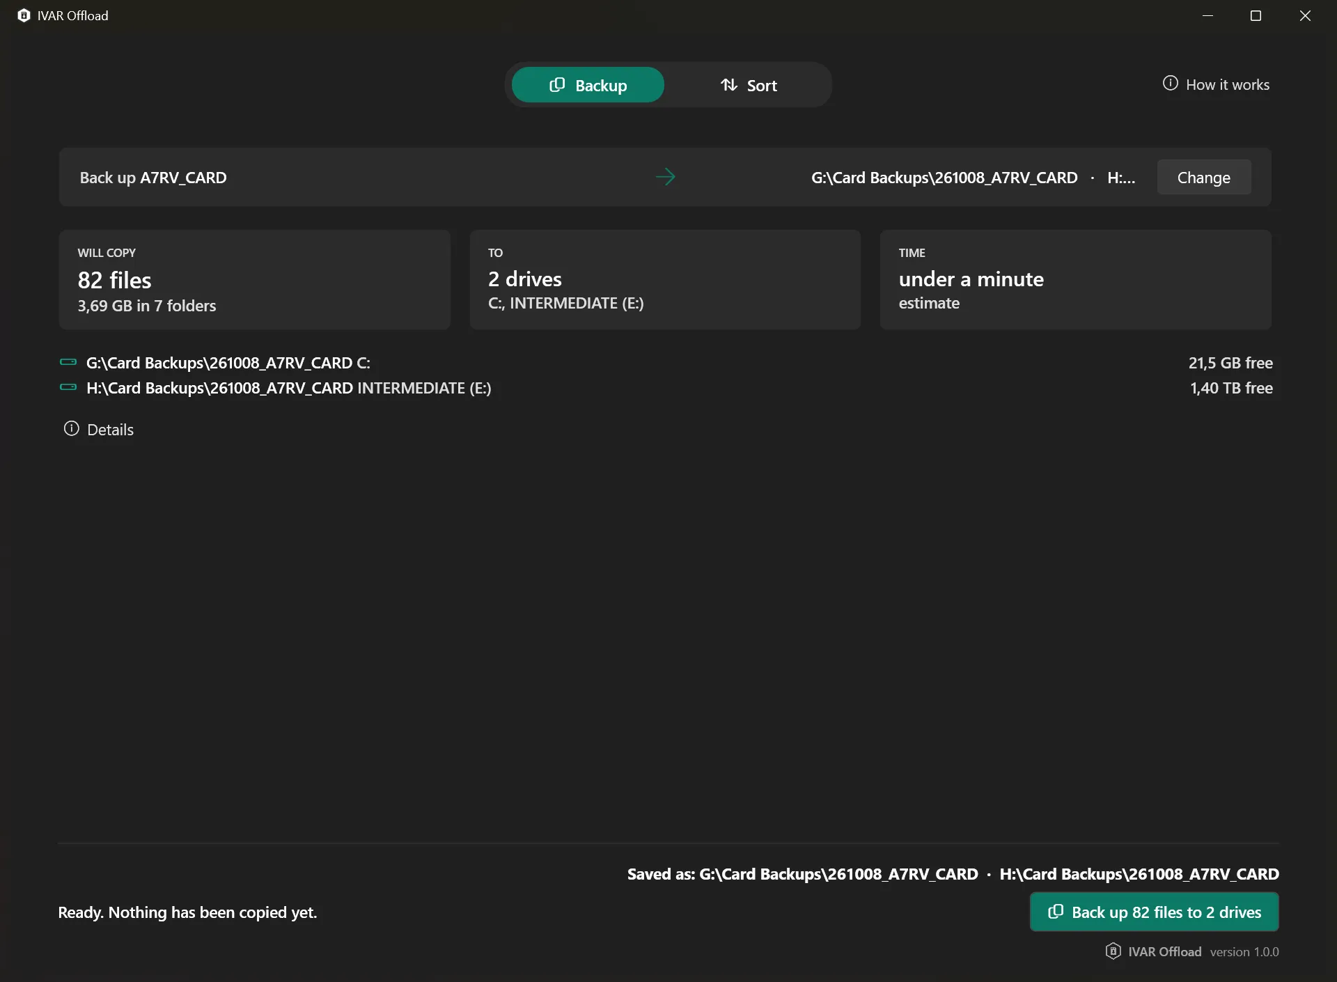The image size is (1337, 982).
Task: Click the WILL COPY 82 files card
Action: click(x=255, y=279)
